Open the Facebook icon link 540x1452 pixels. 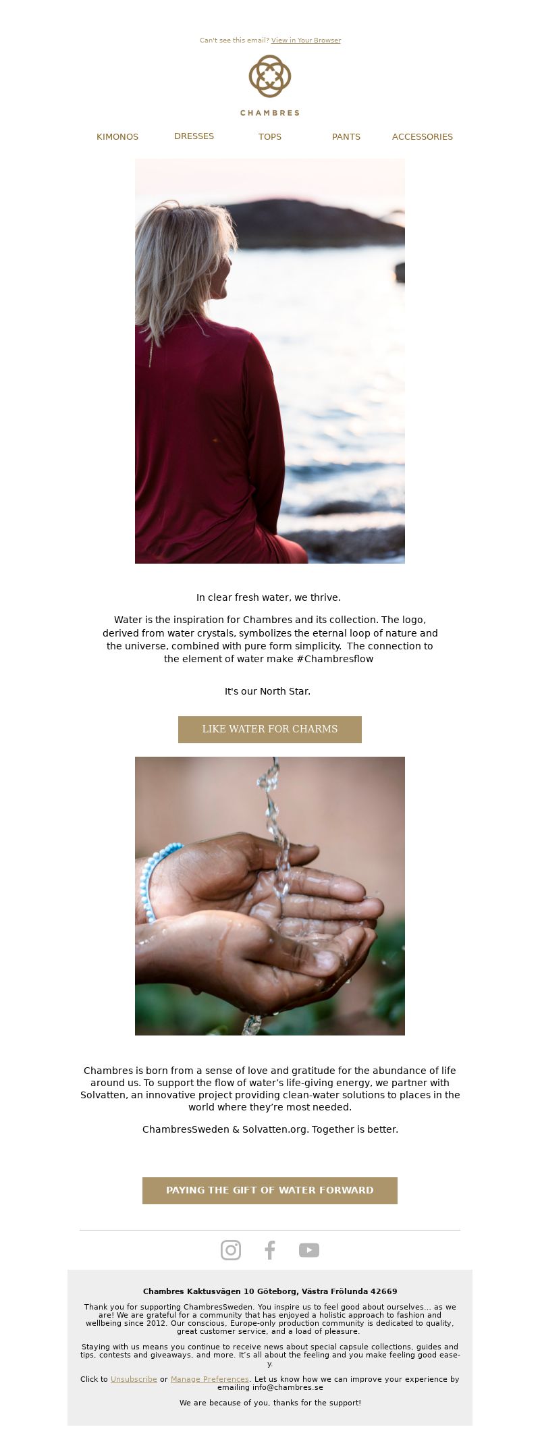(270, 1250)
